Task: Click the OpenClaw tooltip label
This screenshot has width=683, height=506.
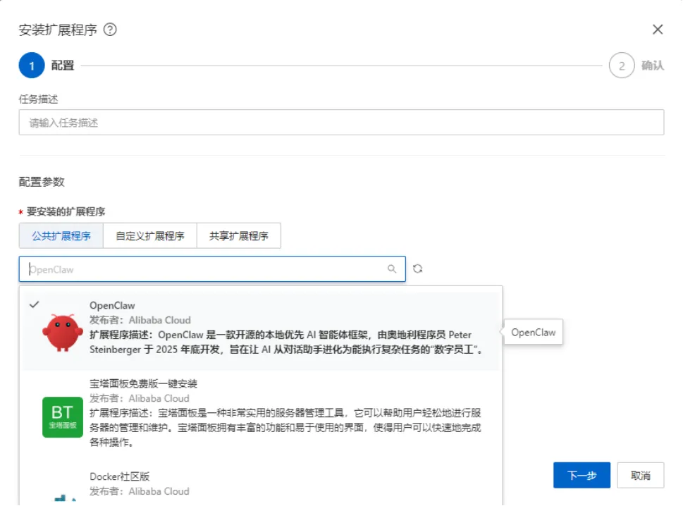Action: 533,332
